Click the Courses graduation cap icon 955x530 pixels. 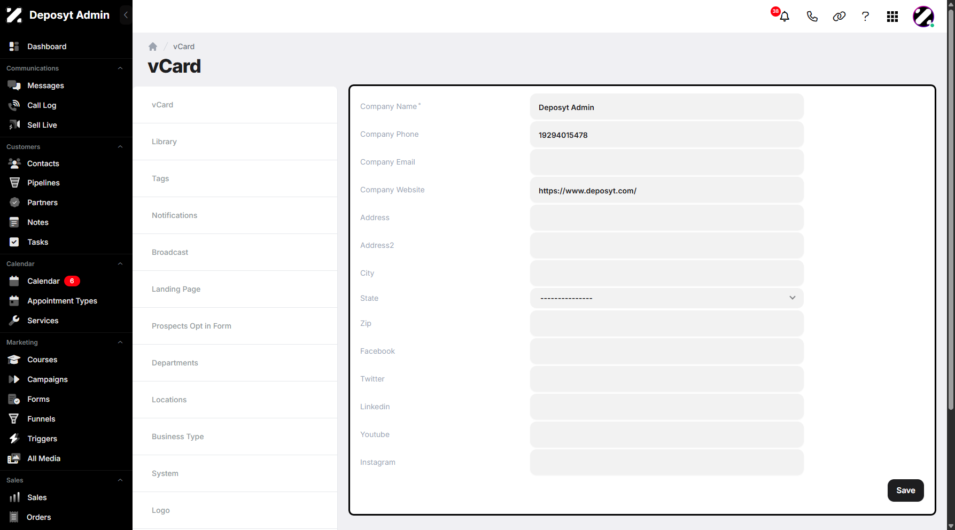click(x=14, y=360)
